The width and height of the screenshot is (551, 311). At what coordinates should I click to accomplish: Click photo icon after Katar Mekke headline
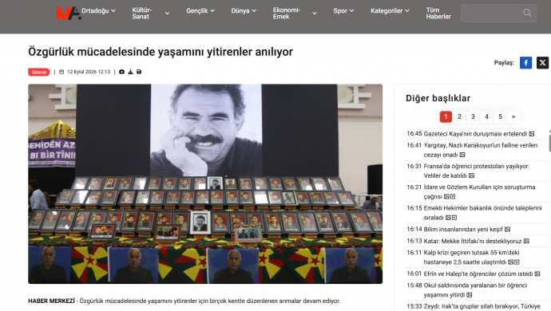click(x=526, y=241)
